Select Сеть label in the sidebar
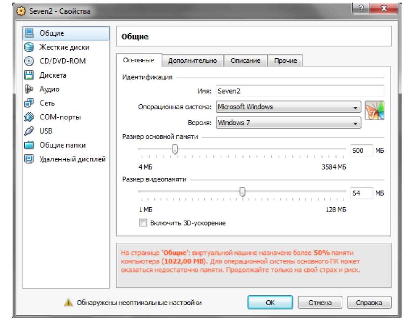Screen dimensions: 411x318 47,103
